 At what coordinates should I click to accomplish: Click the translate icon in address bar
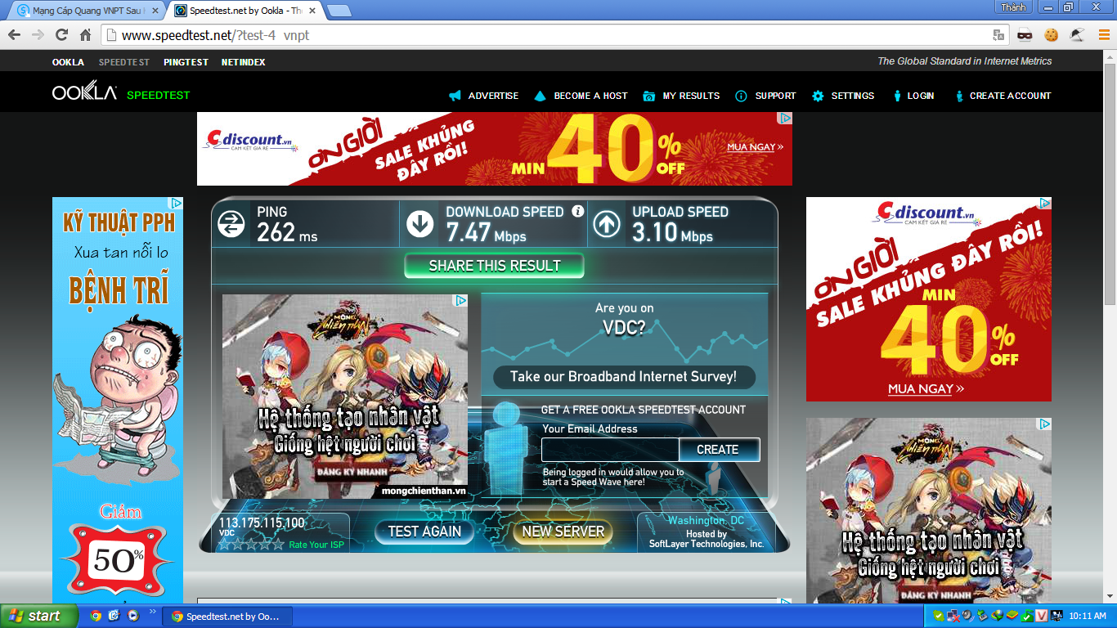click(x=998, y=35)
